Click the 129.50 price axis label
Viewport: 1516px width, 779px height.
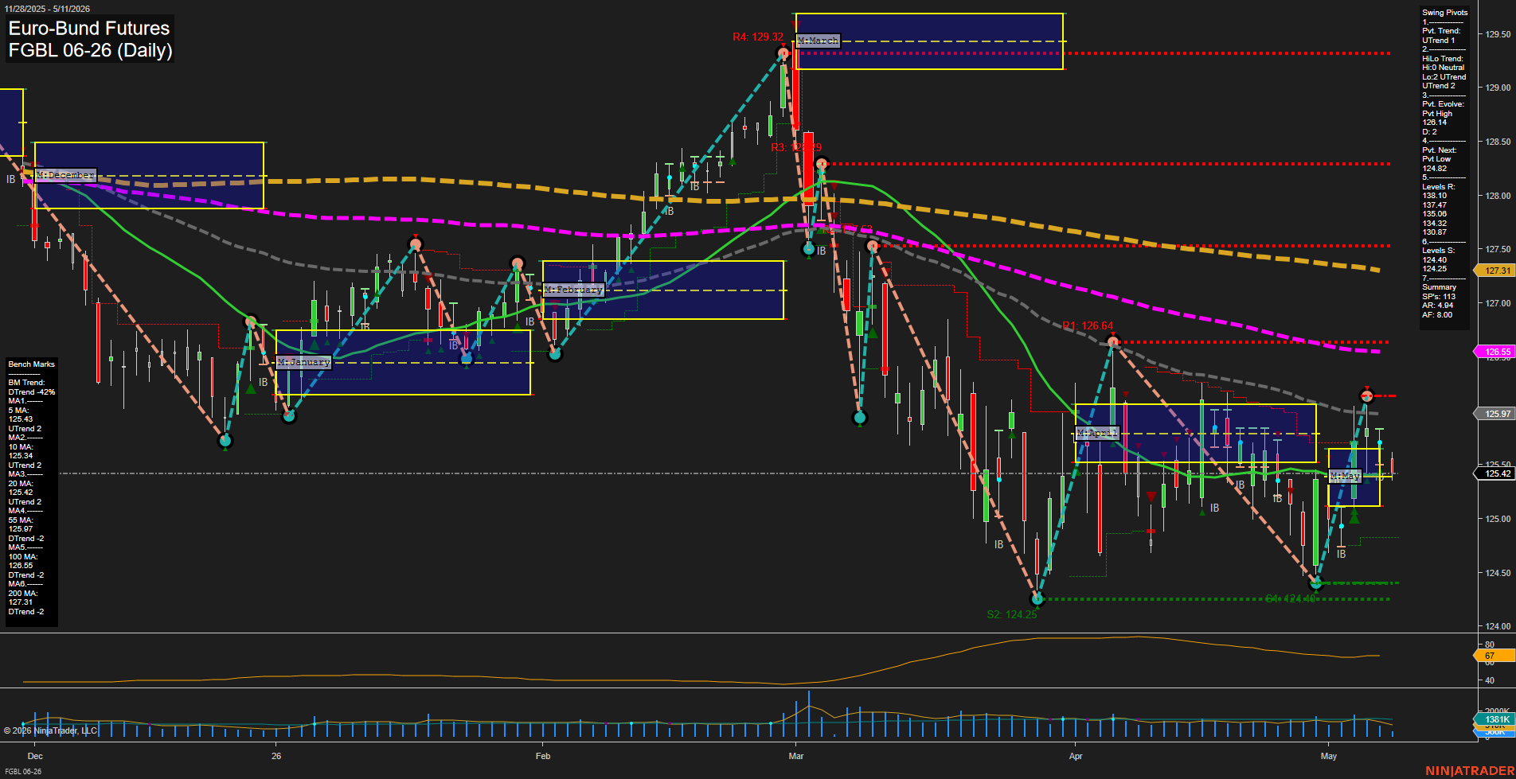click(x=1498, y=34)
